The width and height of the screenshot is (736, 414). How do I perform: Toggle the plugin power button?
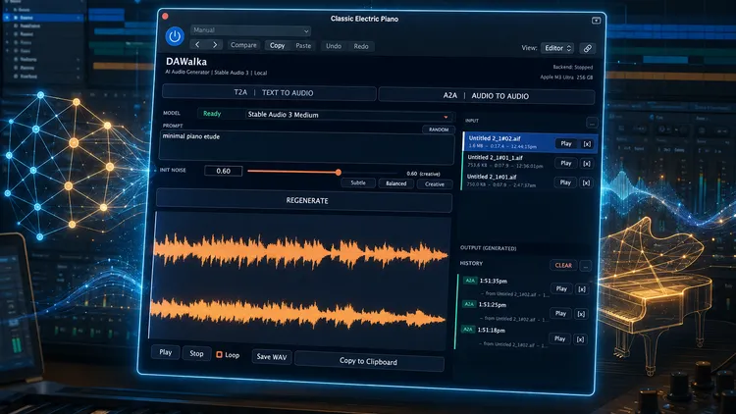pos(175,36)
